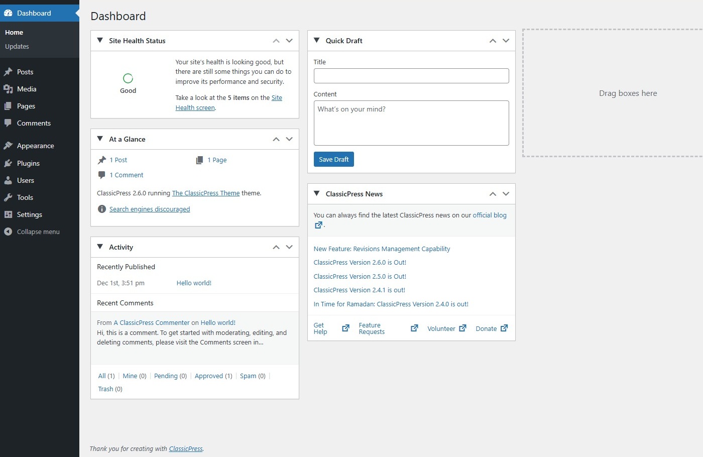The image size is (703, 457).
Task: Click the Collapse menu arrow icon
Action: (x=8, y=232)
